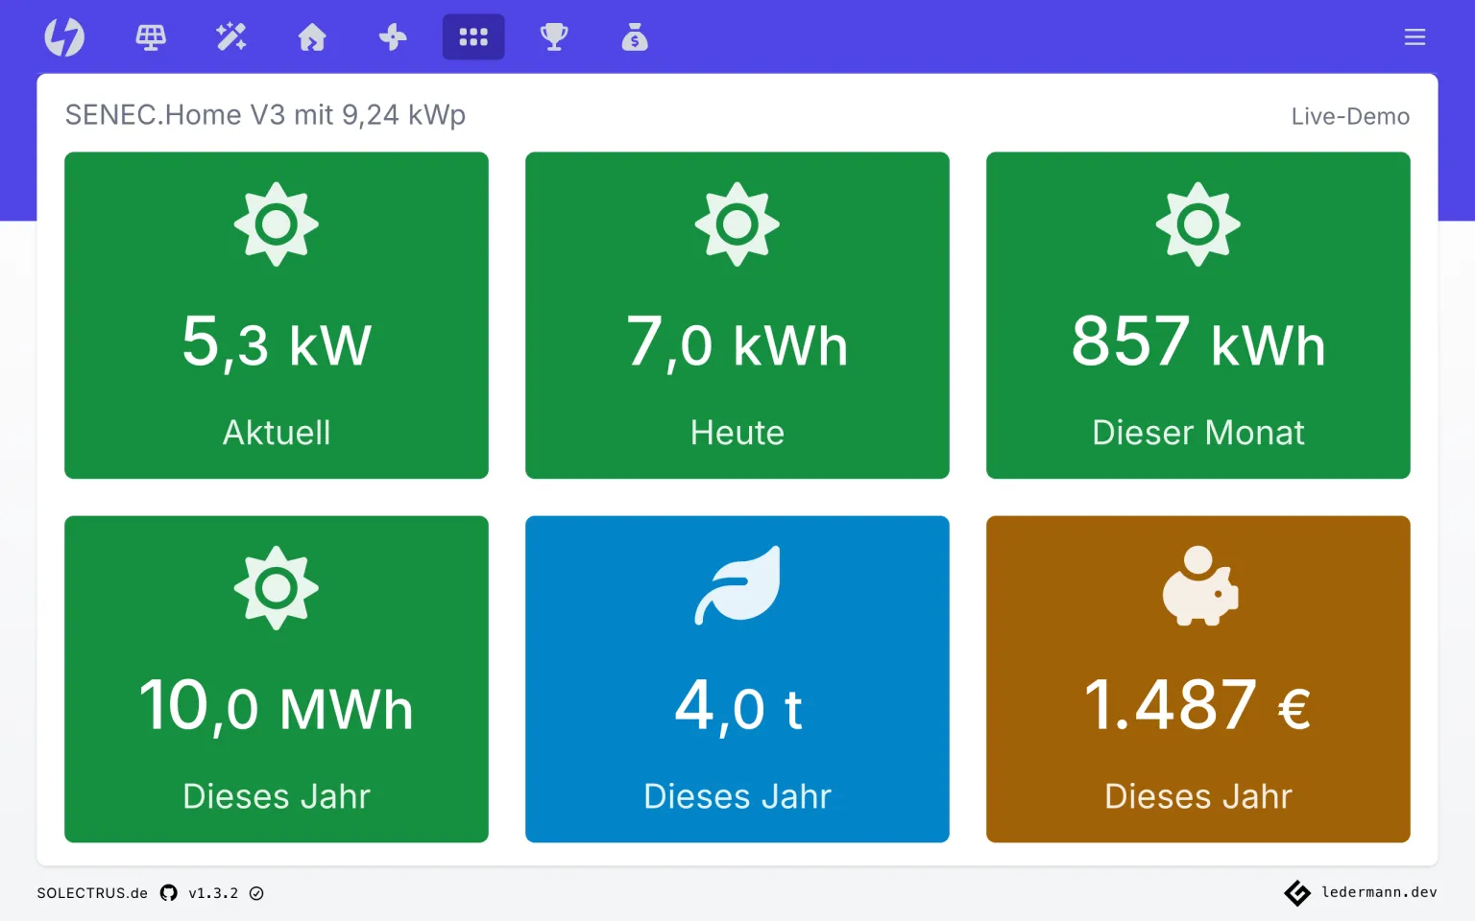
Task: Open the fan icon page in navbar
Action: tap(393, 37)
